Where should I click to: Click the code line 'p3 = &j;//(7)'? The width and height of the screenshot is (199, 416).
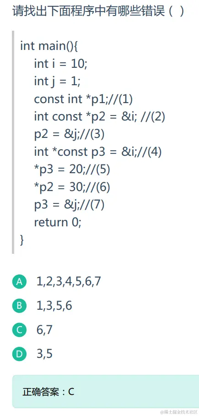pyautogui.click(x=69, y=205)
